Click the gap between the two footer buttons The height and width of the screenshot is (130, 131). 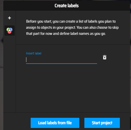click(x=82, y=123)
